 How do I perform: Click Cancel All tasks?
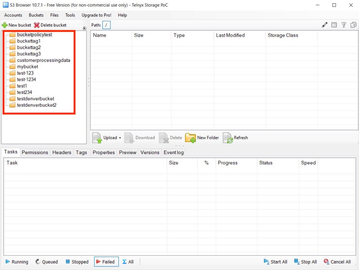[337, 262]
